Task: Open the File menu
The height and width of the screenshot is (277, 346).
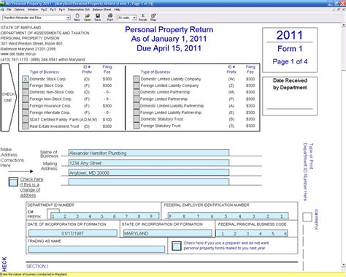Action: click(9, 10)
